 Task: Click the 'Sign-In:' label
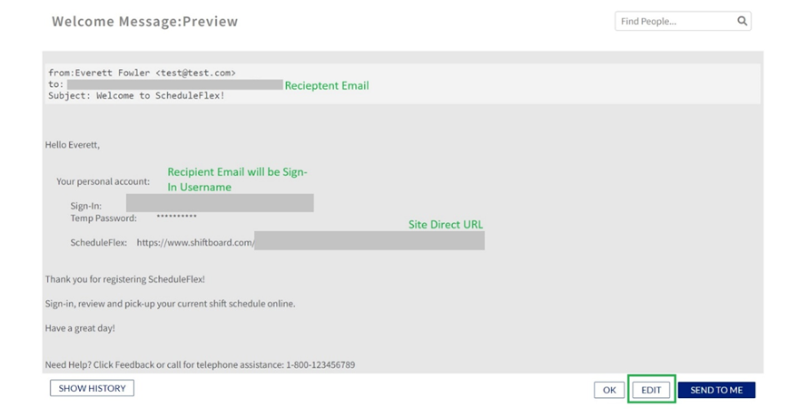coord(86,206)
